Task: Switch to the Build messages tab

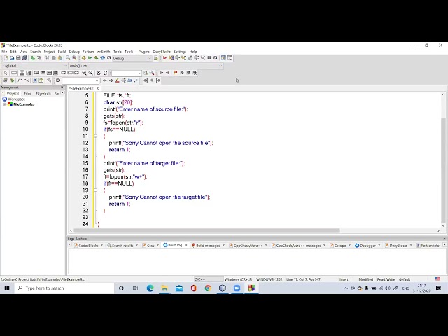Action: pyautogui.click(x=208, y=246)
